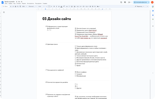The width and height of the screenshot is (155, 99).
Task: Expand the share options arrow
Action: (149, 2)
